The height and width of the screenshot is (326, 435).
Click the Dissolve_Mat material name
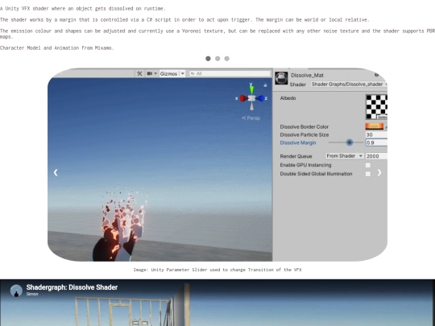[307, 75]
